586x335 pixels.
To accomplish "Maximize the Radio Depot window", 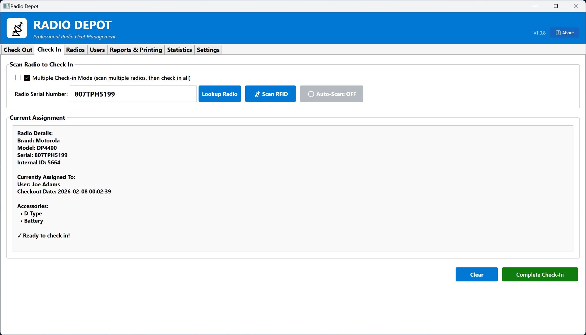I will [x=556, y=6].
